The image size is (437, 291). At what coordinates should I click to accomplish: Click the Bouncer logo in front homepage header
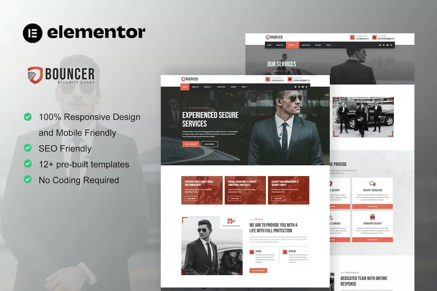[x=189, y=79]
